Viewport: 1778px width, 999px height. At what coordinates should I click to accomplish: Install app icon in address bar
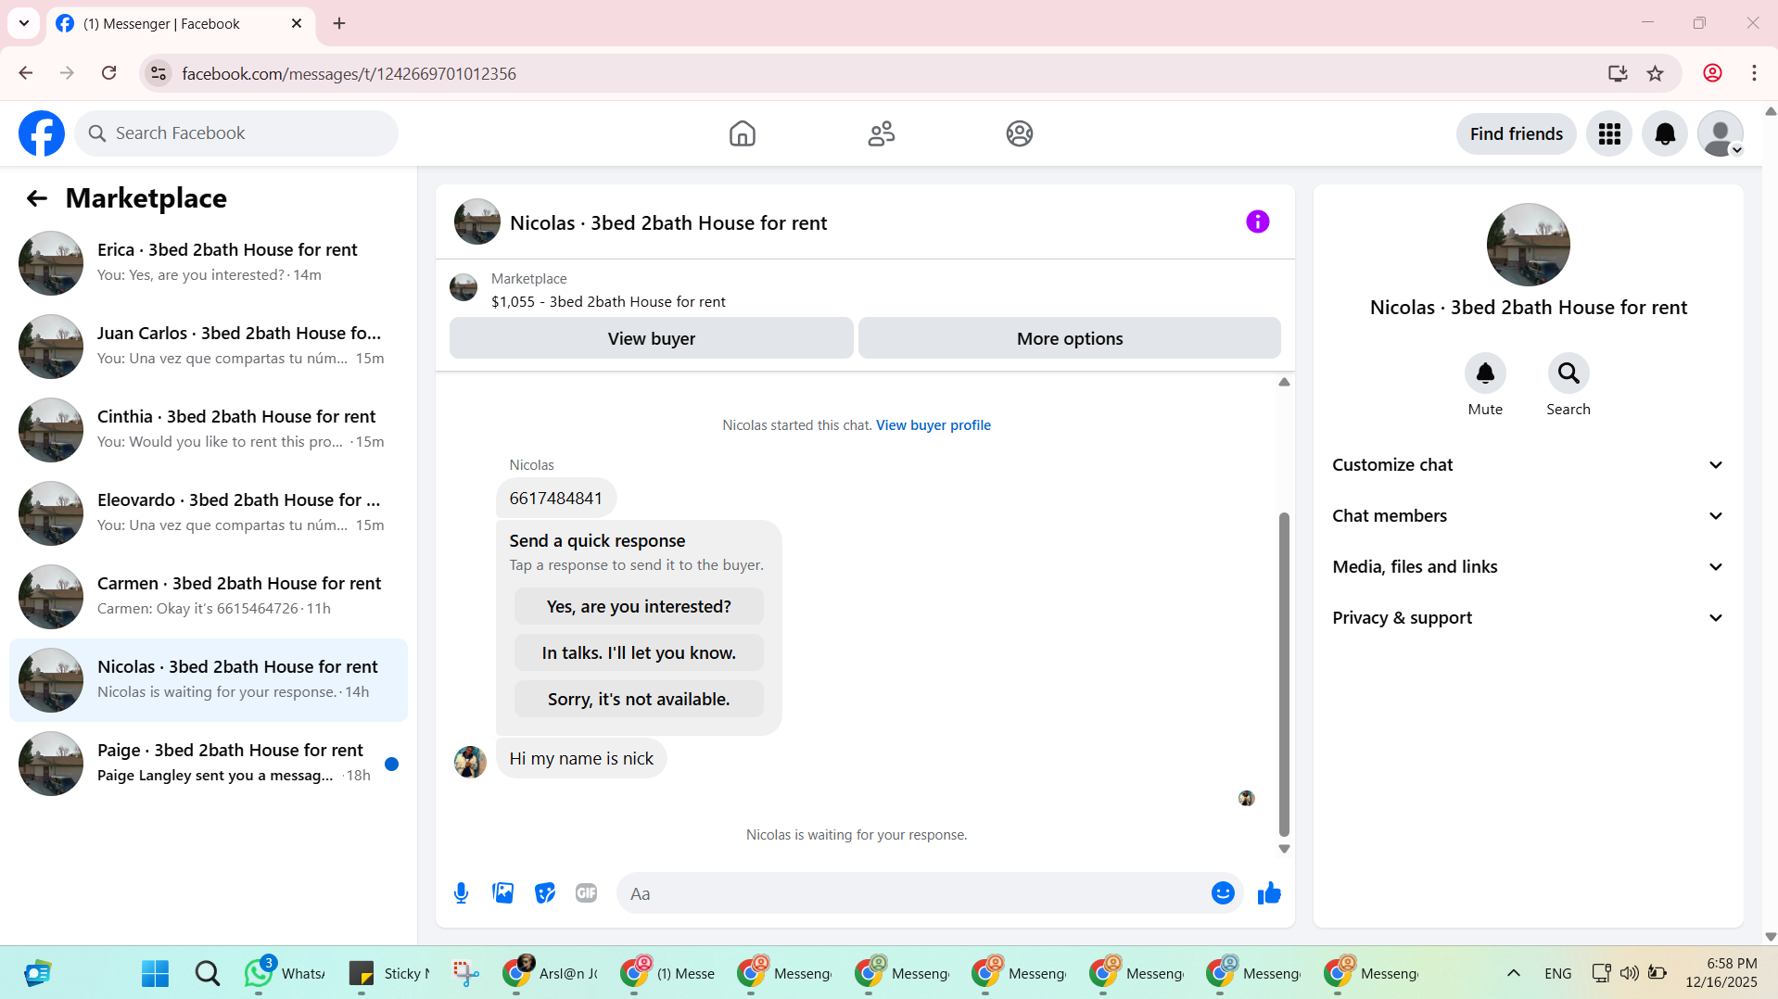[1618, 73]
